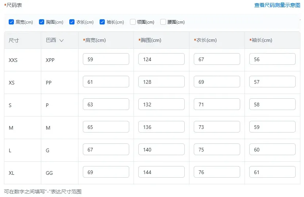Click L chest field showing 140
Screen dimensions: 304x197
[x=161, y=150]
